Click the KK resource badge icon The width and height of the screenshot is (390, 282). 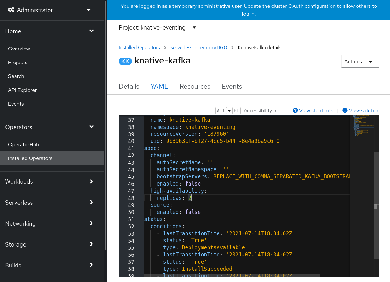coord(125,61)
